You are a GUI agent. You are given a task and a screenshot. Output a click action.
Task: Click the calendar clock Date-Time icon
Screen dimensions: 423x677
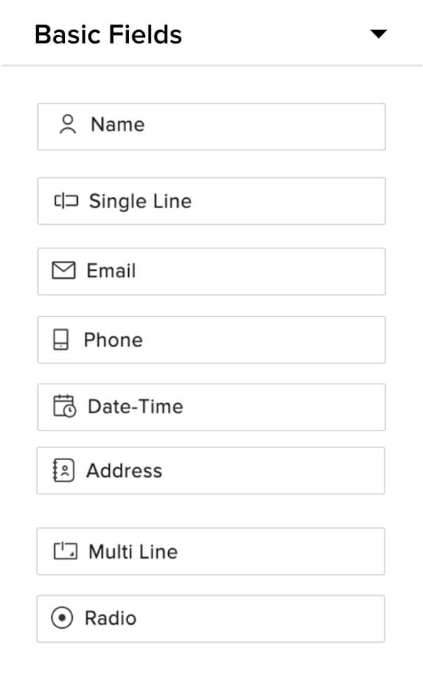pyautogui.click(x=64, y=407)
